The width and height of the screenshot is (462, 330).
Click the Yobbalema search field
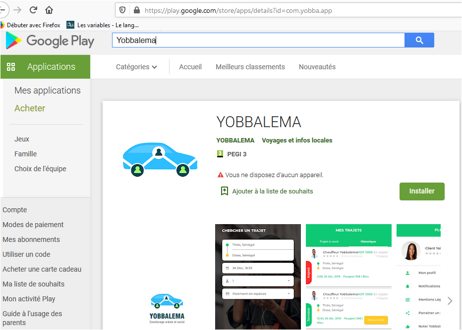tap(258, 40)
